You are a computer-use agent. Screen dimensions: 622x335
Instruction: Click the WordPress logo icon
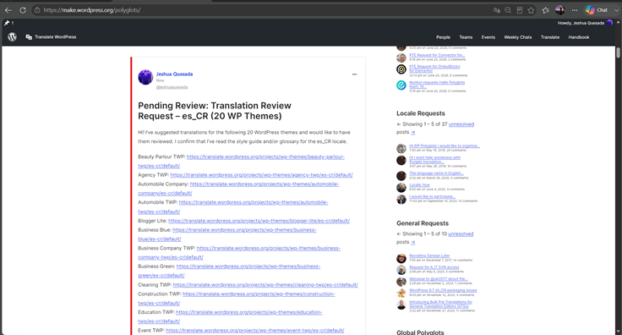pos(13,37)
